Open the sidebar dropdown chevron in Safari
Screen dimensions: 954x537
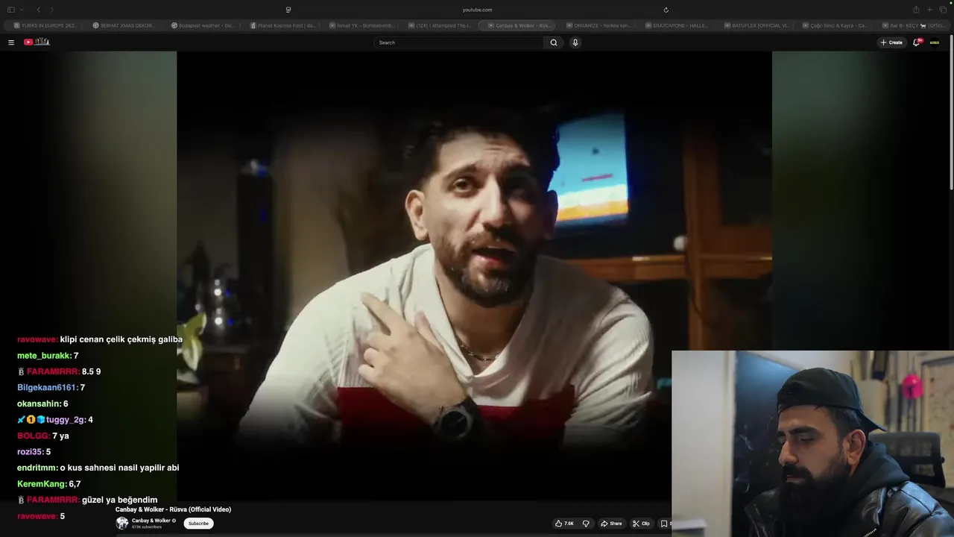[x=22, y=10]
